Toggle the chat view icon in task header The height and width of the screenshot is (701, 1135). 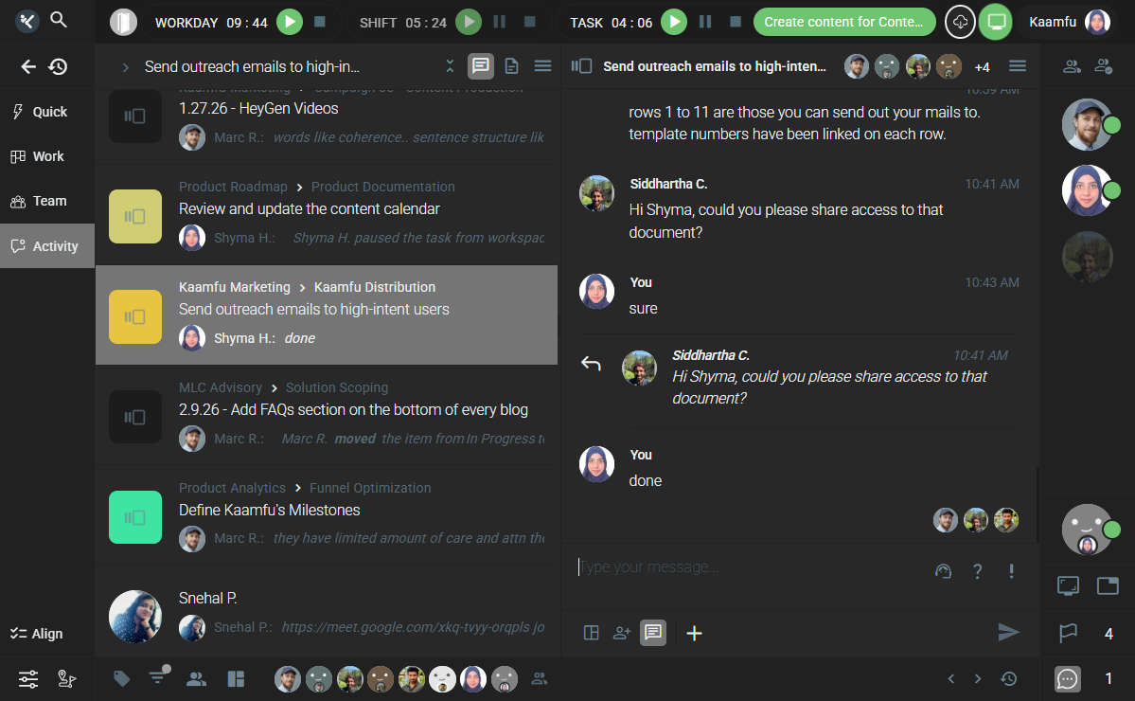coord(481,66)
